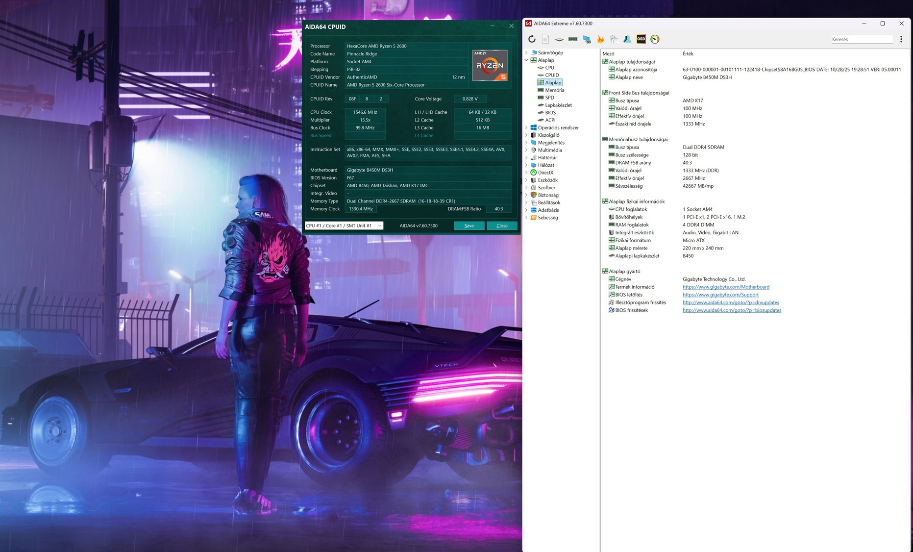Screen dimensions: 913x552
Task: Select Memória in the sidebar tree
Action: (555, 90)
